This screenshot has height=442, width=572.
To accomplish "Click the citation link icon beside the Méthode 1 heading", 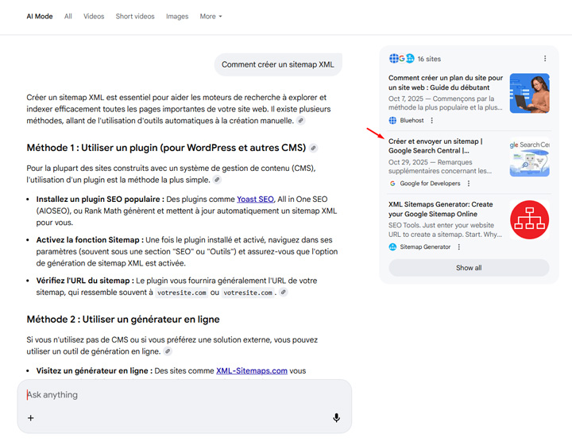I will click(x=313, y=148).
